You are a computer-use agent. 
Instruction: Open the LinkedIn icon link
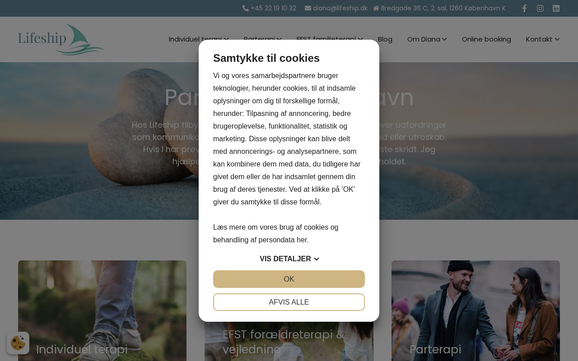pos(556,8)
